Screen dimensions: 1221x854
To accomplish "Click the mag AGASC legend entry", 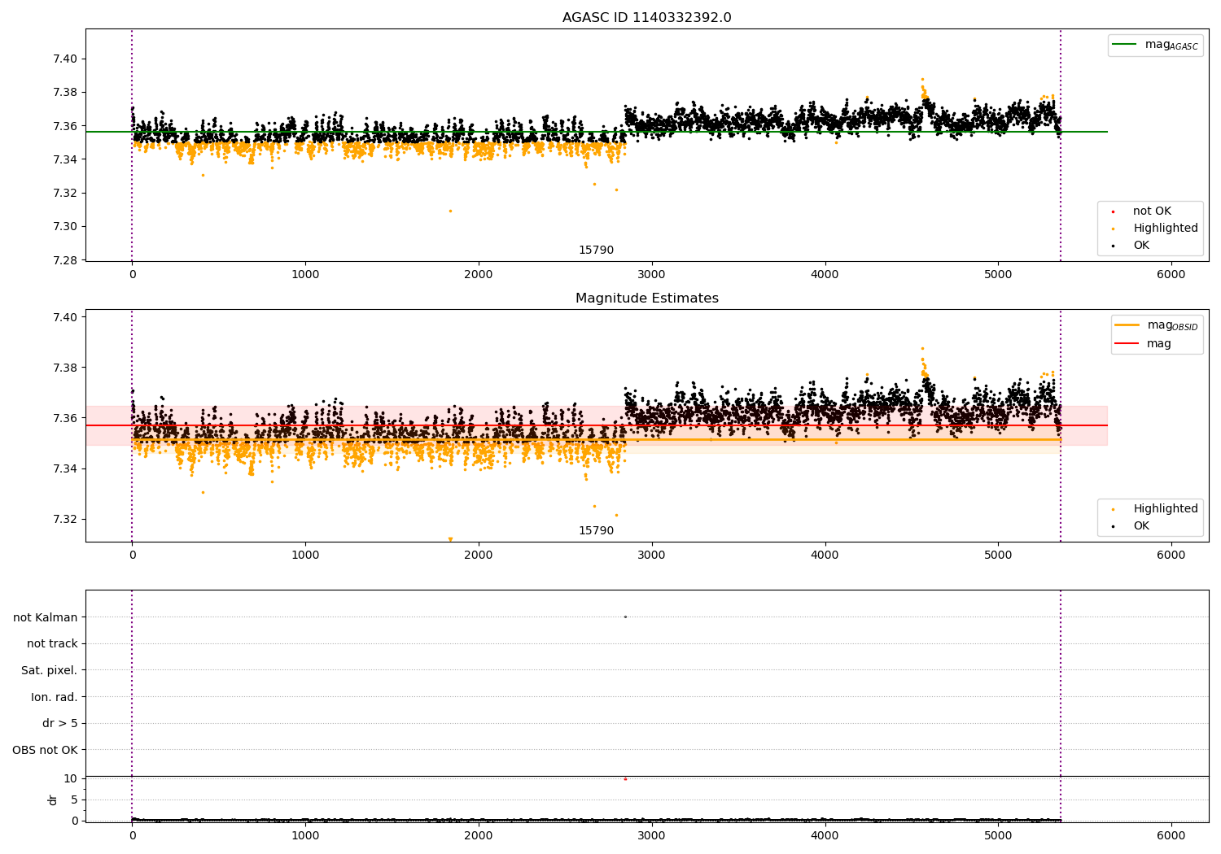I will [x=1155, y=45].
